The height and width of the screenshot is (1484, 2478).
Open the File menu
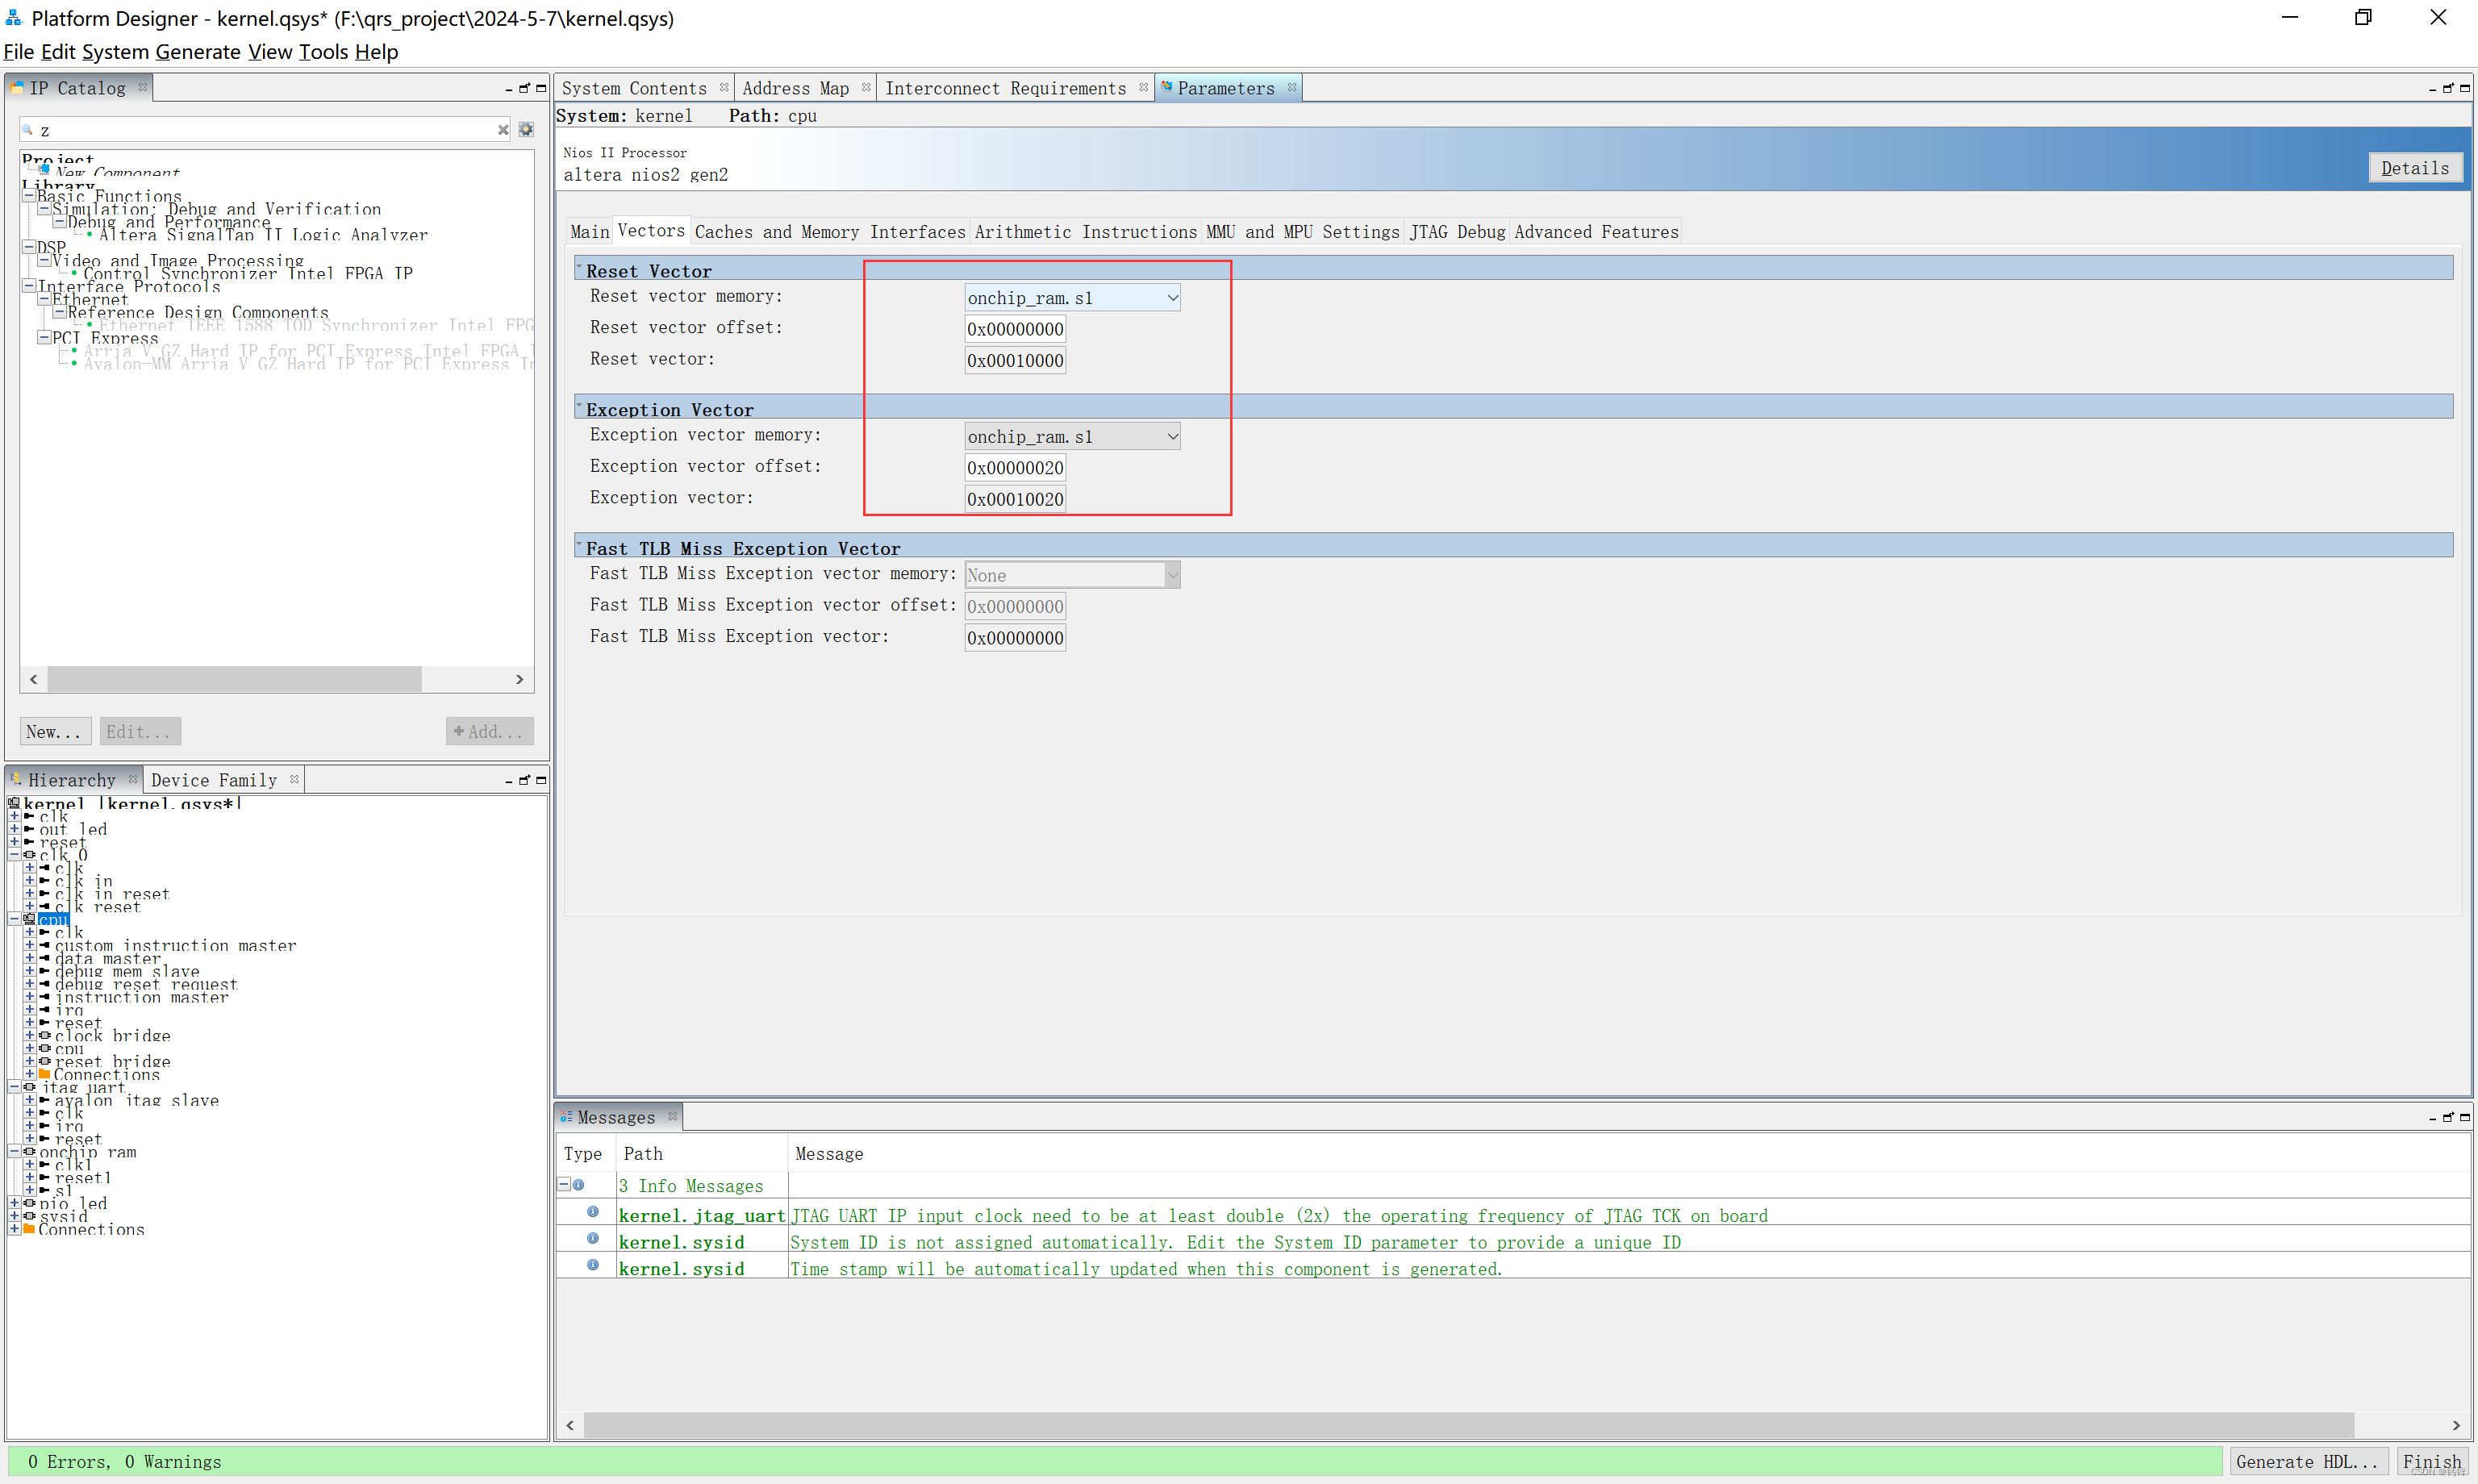[19, 51]
